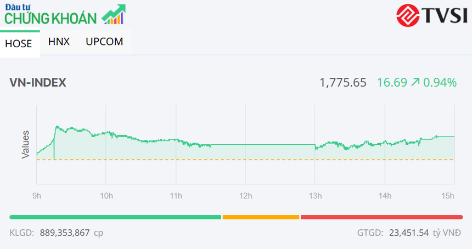
Task: Click the orange unchanged stocks bar
Action: pos(261,217)
